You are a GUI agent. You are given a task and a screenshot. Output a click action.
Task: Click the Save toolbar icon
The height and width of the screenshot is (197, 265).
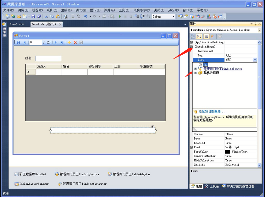33,16
